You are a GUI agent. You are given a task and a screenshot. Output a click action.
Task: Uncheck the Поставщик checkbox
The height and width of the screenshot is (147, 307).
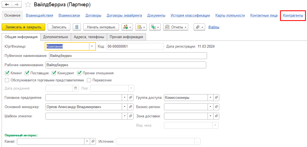(27, 73)
